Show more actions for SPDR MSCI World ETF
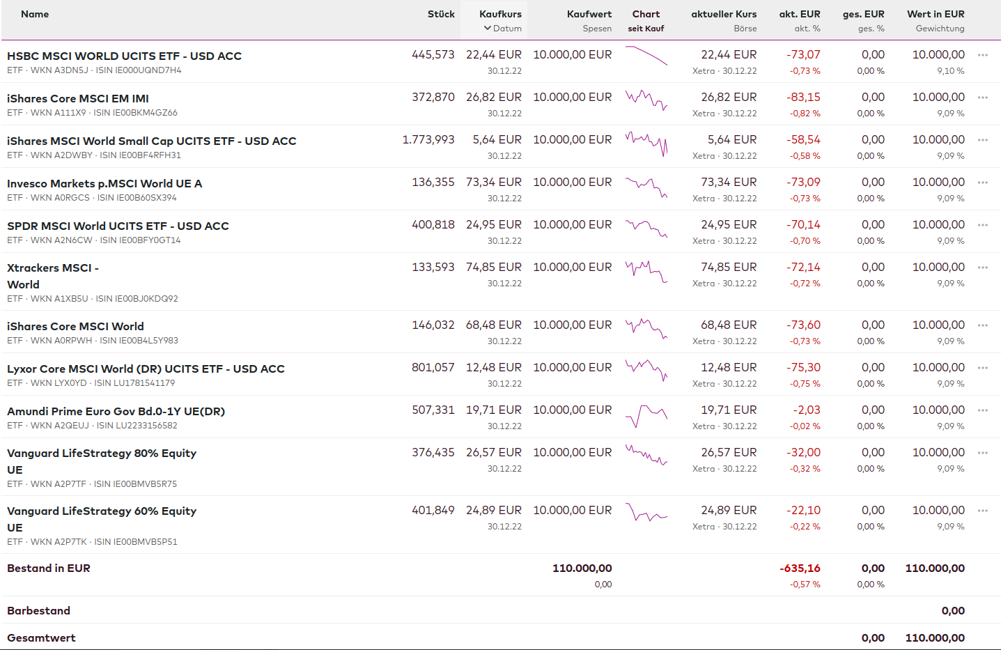 [x=982, y=225]
